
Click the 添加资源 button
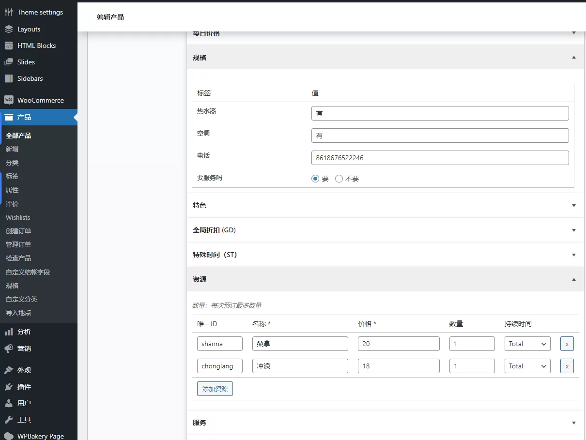(x=215, y=389)
